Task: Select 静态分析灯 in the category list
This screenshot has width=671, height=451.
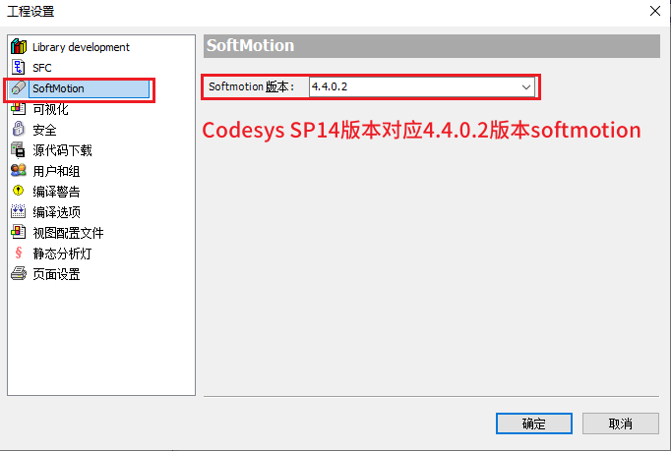Action: (x=63, y=254)
